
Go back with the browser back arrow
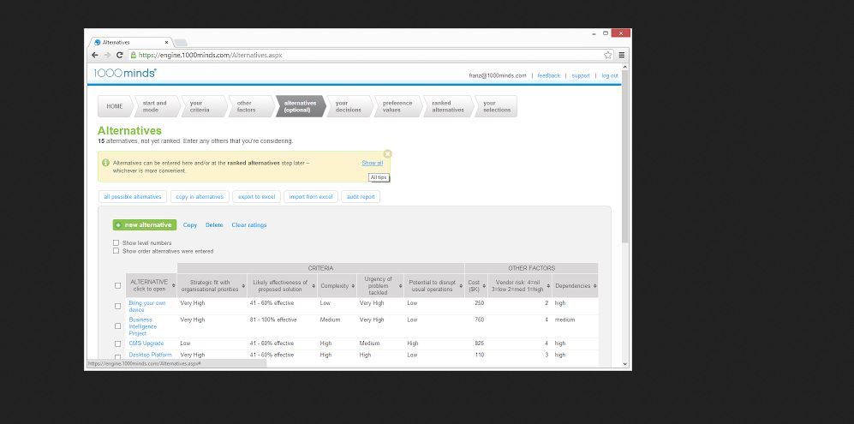(95, 55)
